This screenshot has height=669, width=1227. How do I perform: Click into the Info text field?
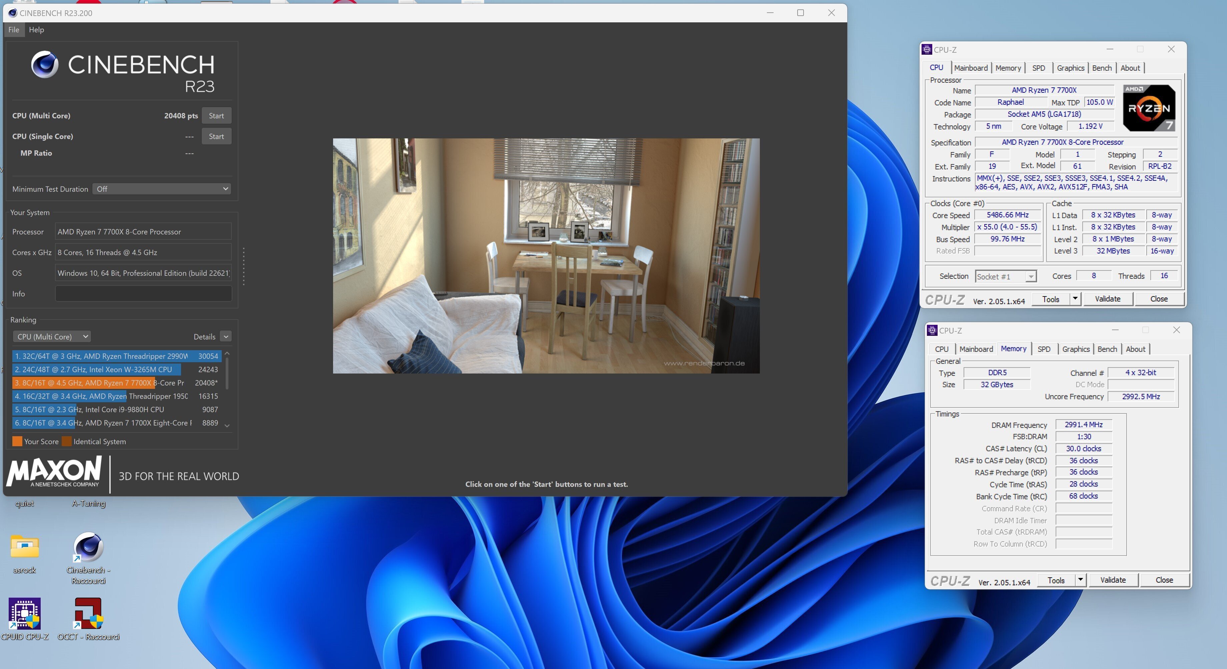pyautogui.click(x=143, y=293)
